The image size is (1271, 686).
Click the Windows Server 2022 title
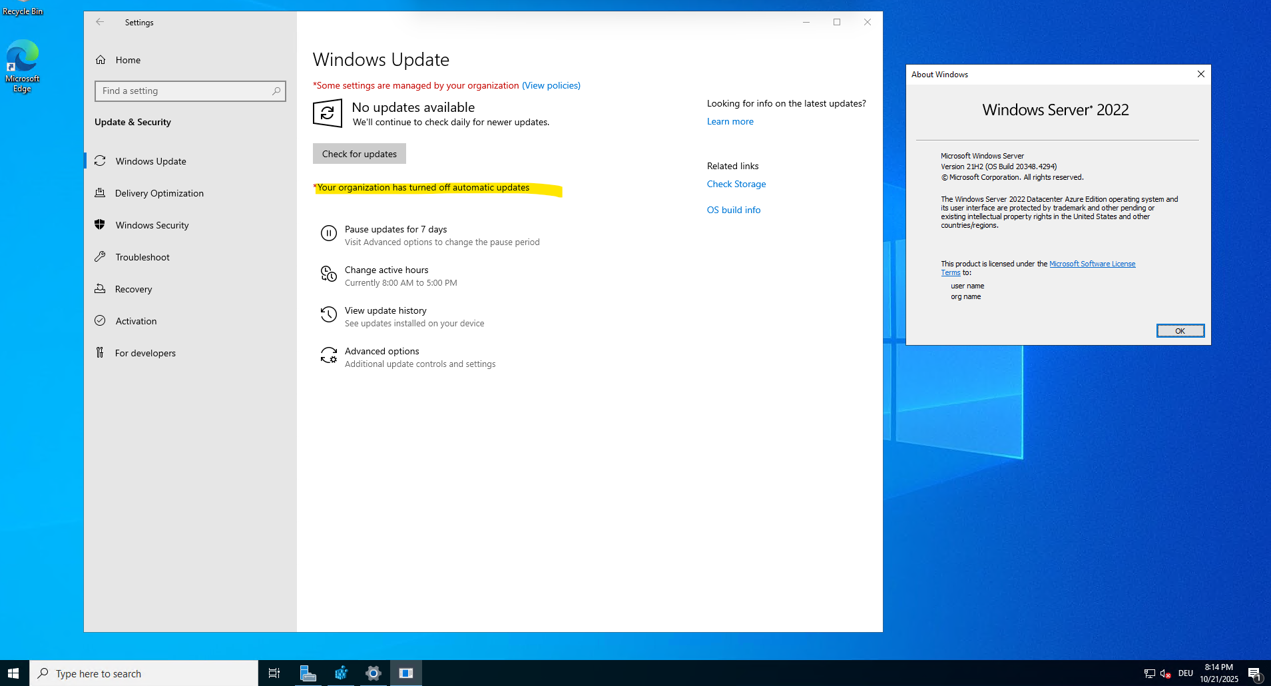point(1056,110)
